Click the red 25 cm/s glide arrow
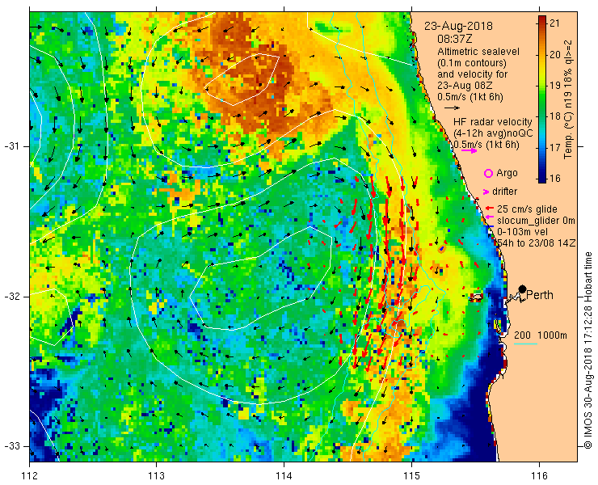The width and height of the screenshot is (598, 485). (x=490, y=209)
